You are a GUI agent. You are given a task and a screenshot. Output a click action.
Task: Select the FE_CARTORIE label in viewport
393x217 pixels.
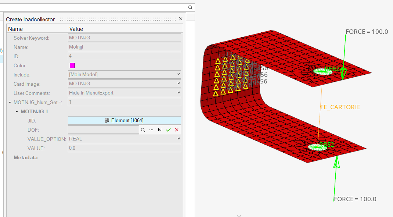pos(340,107)
